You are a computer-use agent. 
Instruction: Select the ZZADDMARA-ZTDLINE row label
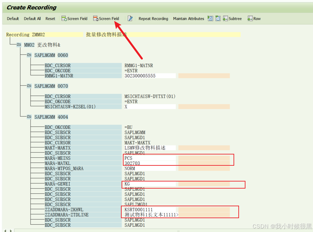(83, 215)
